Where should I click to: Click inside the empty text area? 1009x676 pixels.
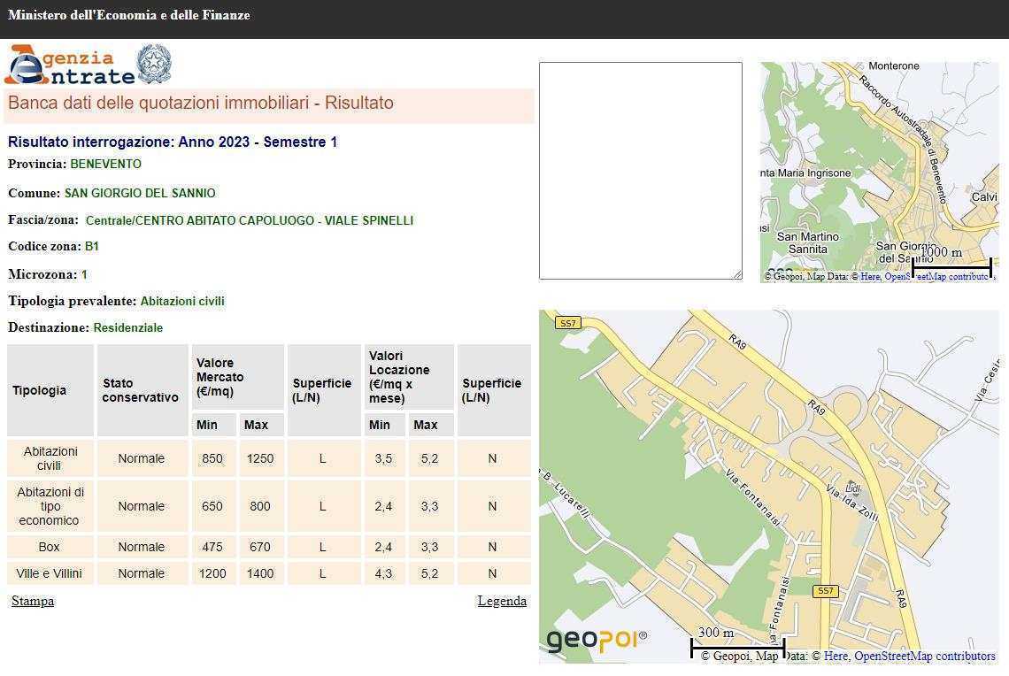(x=640, y=170)
